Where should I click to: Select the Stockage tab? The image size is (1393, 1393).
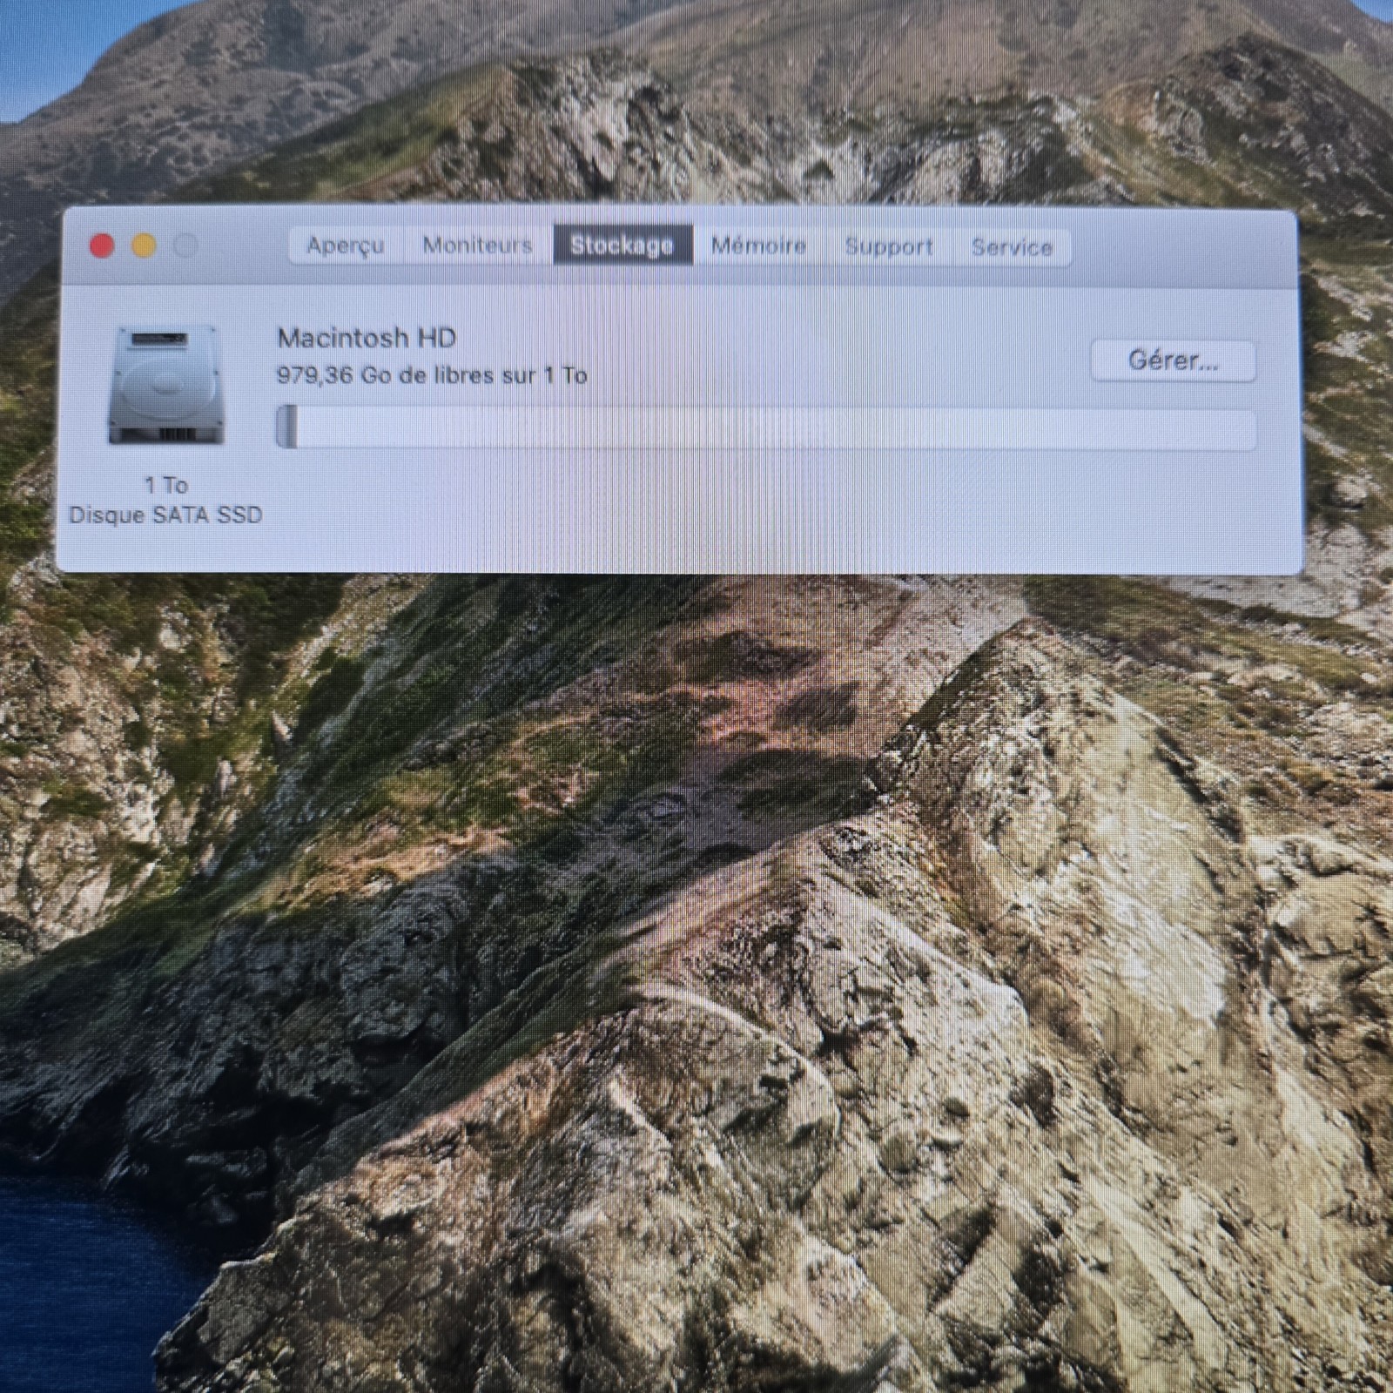pos(622,246)
